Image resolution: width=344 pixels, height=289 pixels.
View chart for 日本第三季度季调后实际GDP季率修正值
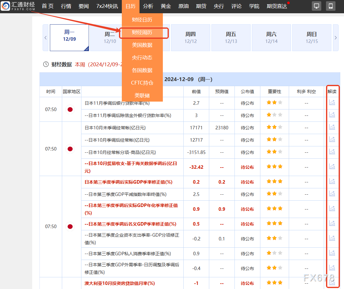(332, 182)
